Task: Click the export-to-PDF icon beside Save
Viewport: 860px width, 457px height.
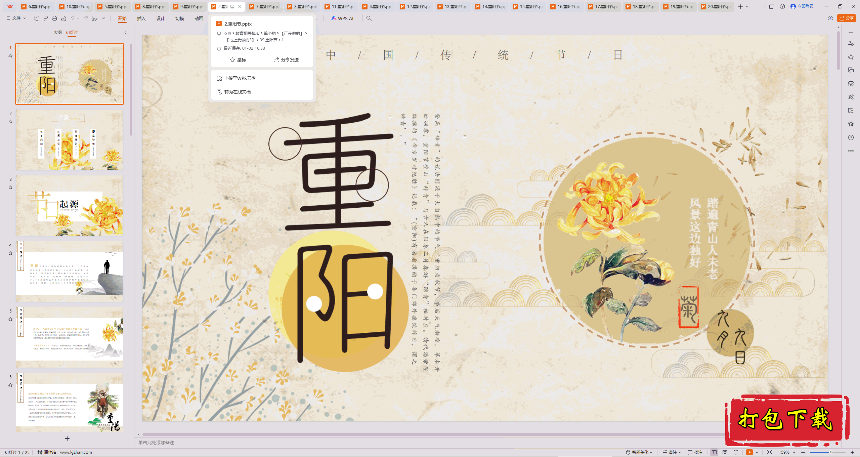Action: [x=46, y=18]
